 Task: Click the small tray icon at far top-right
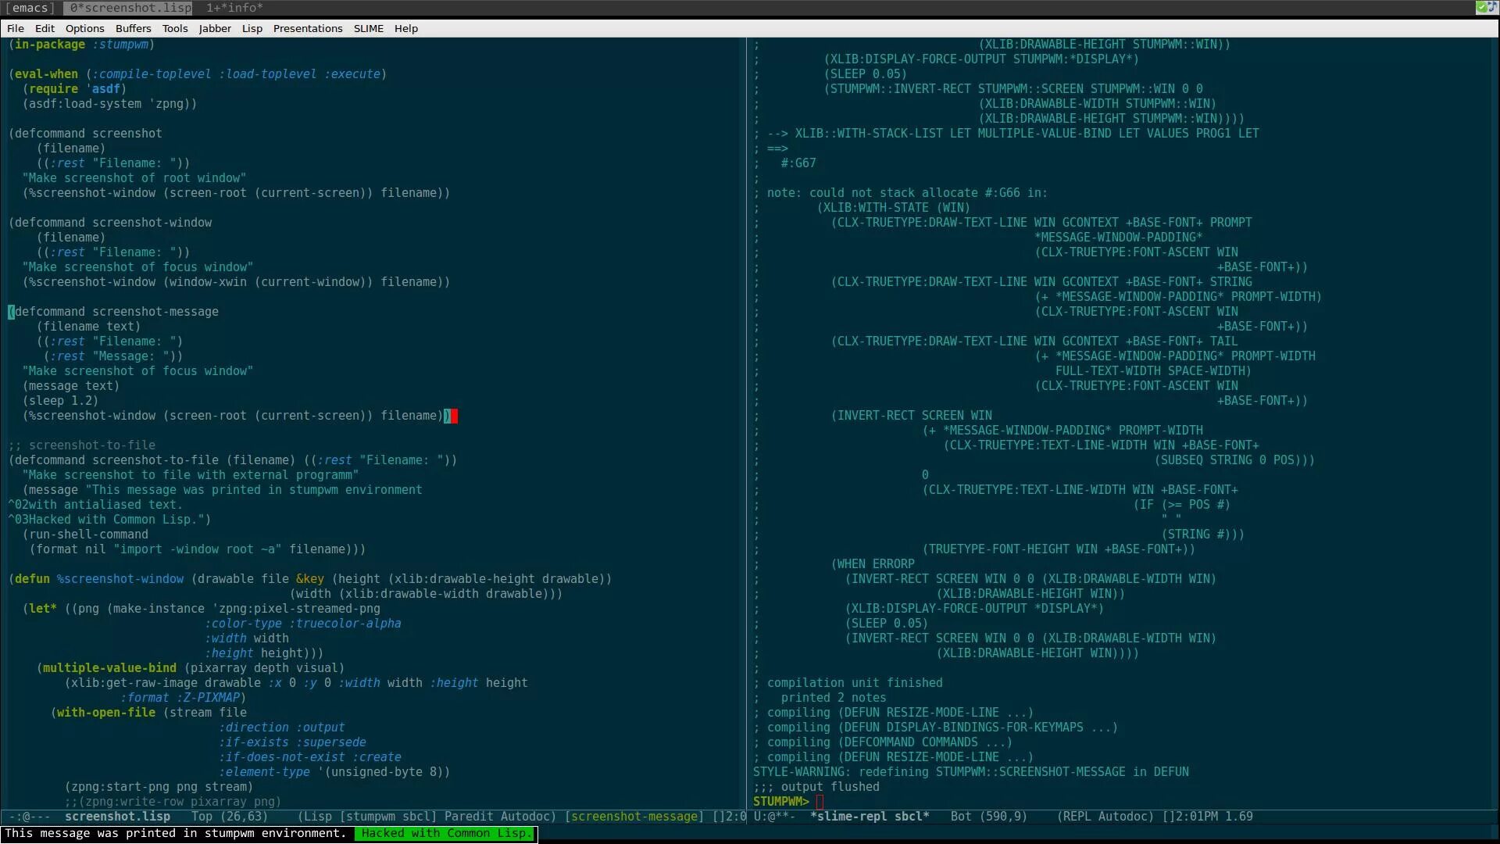(1495, 7)
